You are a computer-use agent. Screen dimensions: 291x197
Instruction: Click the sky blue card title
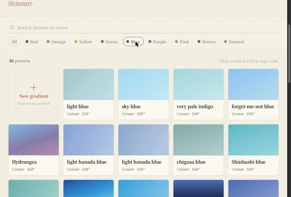(x=131, y=106)
